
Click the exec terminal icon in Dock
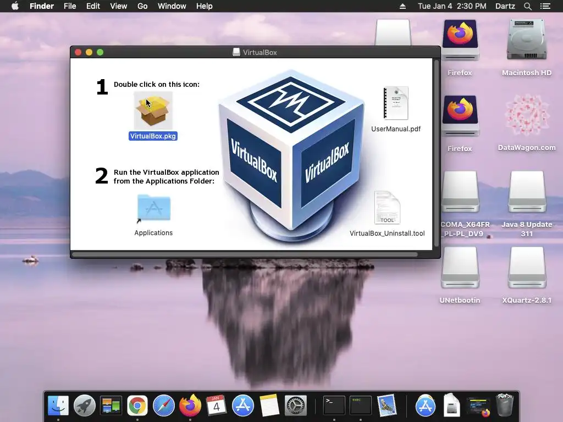[x=361, y=406]
